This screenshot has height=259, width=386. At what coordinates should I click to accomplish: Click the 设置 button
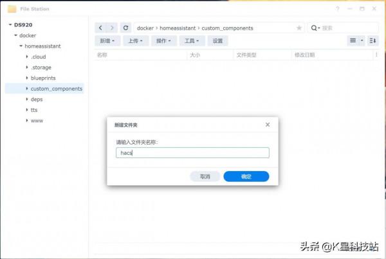point(217,40)
